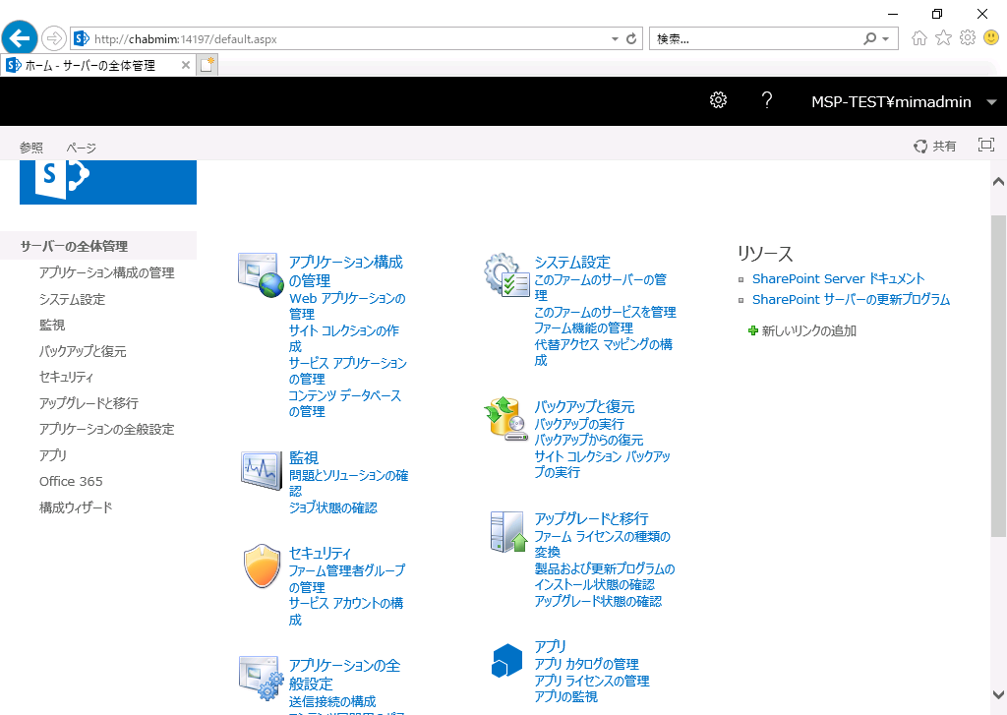1007x715 pixels.
Task: Open the SharePoint help question mark
Action: pyautogui.click(x=766, y=100)
